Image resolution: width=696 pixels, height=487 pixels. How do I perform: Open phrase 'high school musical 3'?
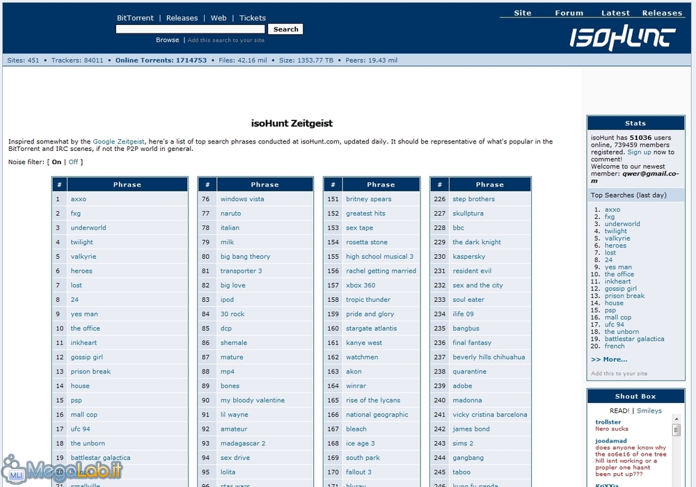(379, 256)
